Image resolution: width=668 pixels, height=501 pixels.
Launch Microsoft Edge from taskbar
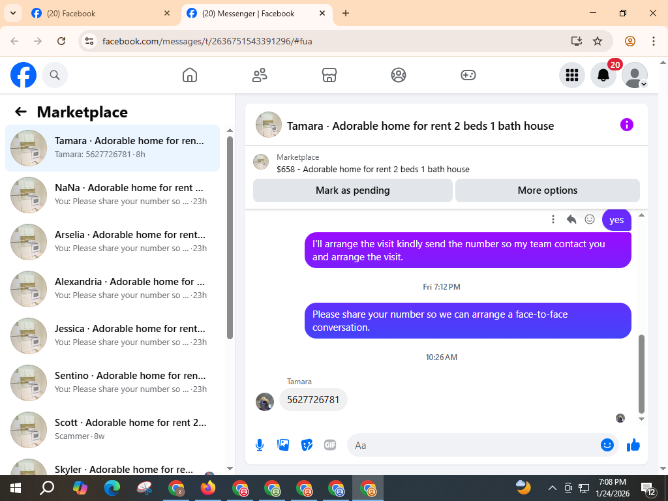pyautogui.click(x=112, y=488)
